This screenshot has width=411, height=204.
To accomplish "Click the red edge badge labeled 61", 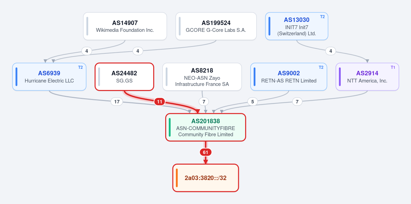I will [206, 152].
